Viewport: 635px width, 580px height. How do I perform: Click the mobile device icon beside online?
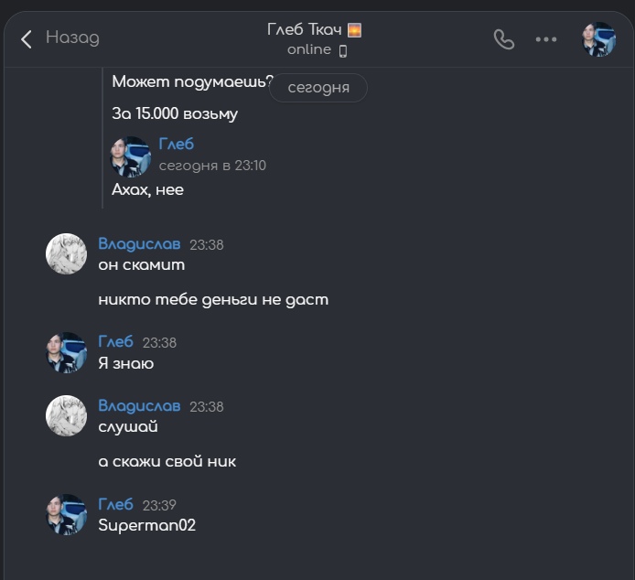343,50
